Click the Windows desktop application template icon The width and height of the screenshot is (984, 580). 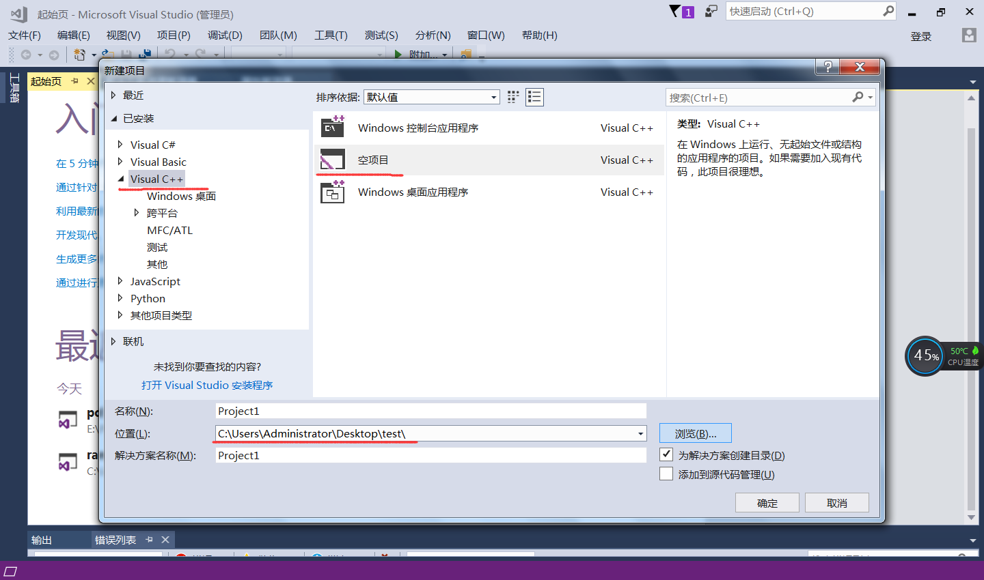(x=333, y=192)
